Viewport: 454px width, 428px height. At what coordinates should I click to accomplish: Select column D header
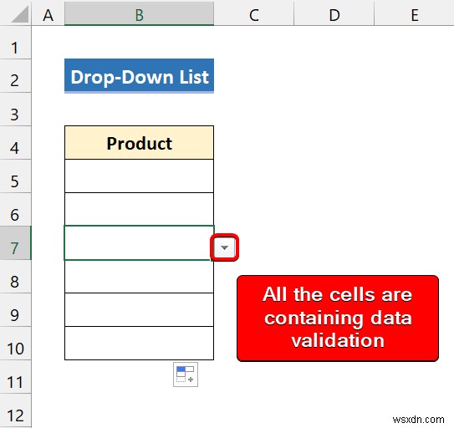(334, 14)
